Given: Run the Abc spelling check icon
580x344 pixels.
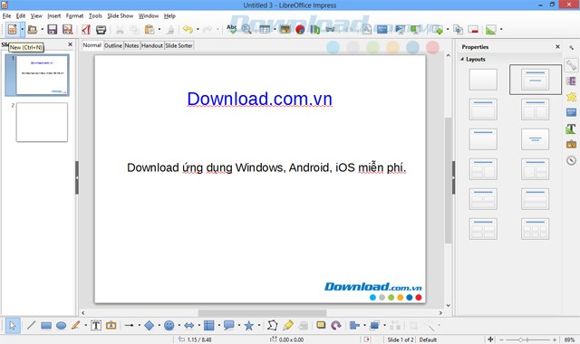Looking at the screenshot, I should (x=232, y=29).
